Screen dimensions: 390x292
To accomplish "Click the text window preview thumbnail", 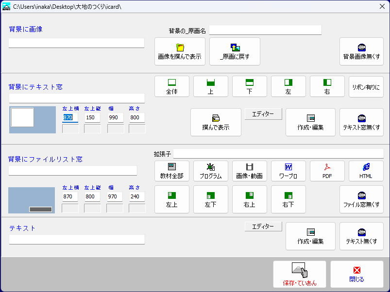I will (29, 120).
